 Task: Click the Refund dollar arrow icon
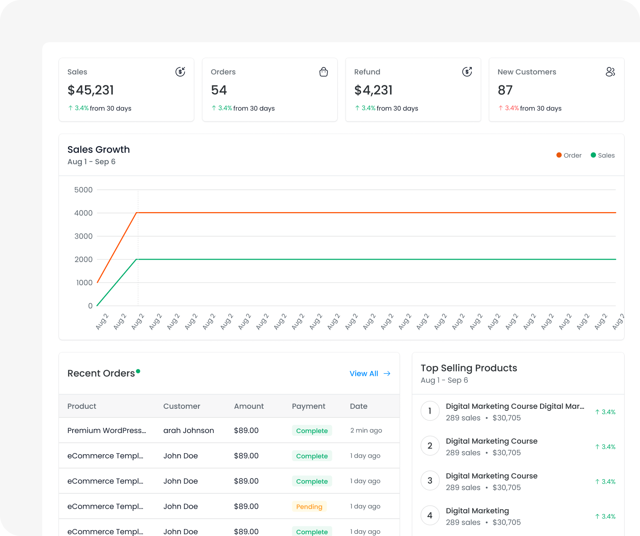click(x=467, y=72)
